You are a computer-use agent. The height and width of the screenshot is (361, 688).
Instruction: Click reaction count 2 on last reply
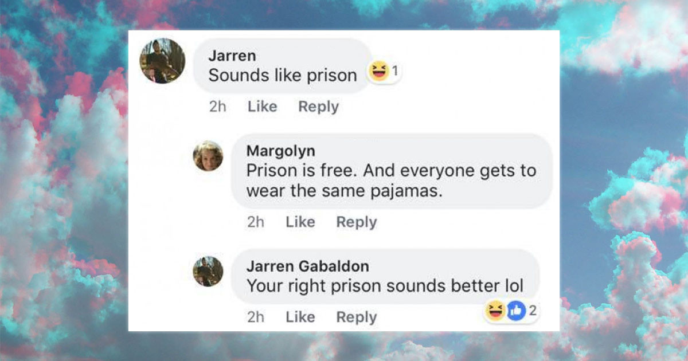pos(532,311)
